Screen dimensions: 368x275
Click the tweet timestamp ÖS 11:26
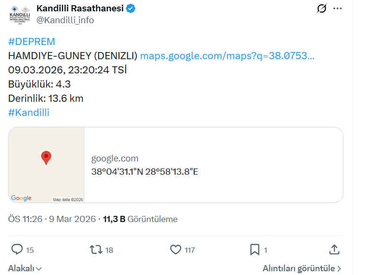point(26,219)
